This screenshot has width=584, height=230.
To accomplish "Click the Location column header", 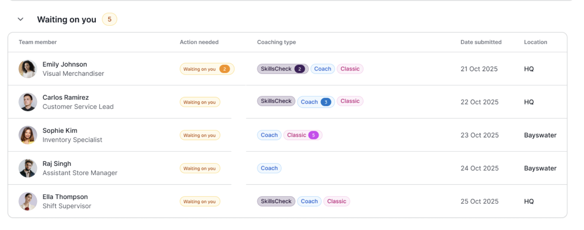I will (535, 42).
